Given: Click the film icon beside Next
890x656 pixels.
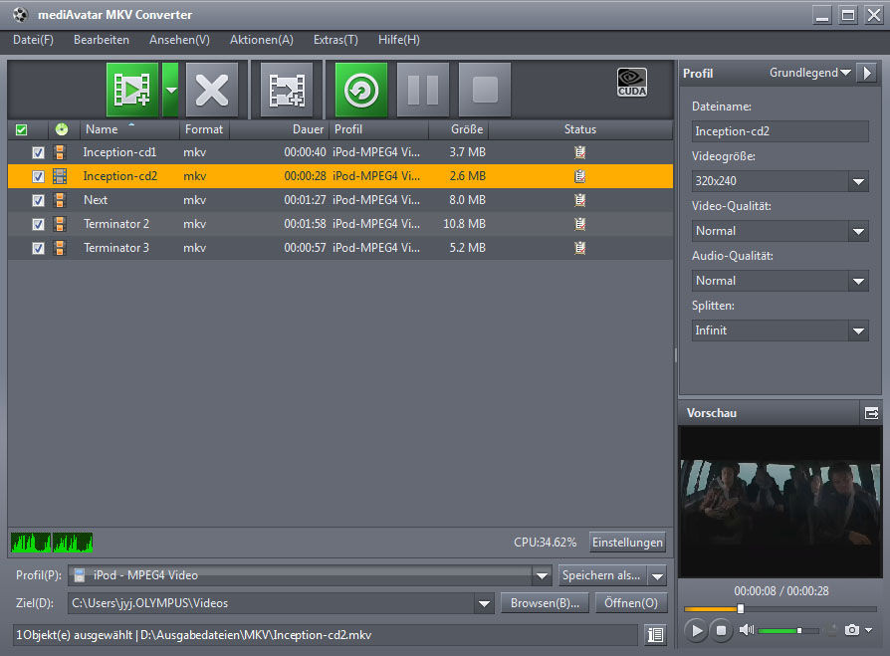Looking at the screenshot, I should pyautogui.click(x=60, y=200).
